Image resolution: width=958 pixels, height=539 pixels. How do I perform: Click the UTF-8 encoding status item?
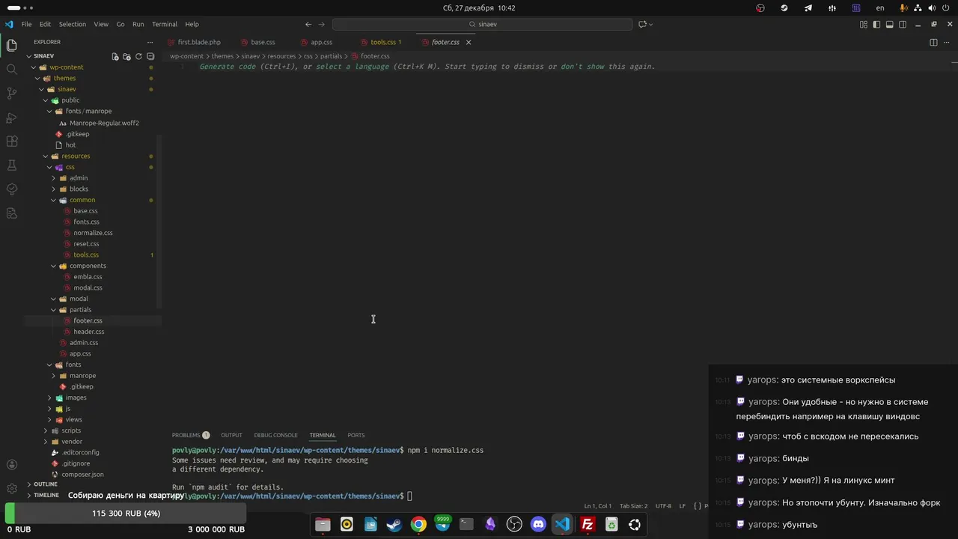663,506
